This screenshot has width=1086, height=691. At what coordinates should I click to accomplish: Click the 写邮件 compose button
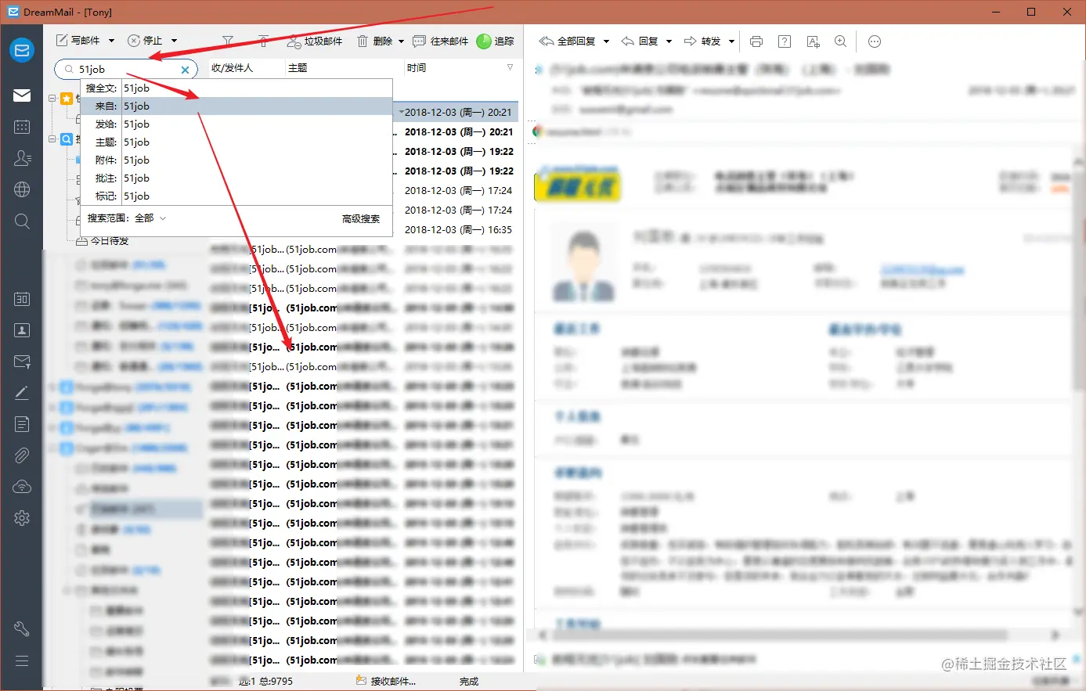(78, 41)
